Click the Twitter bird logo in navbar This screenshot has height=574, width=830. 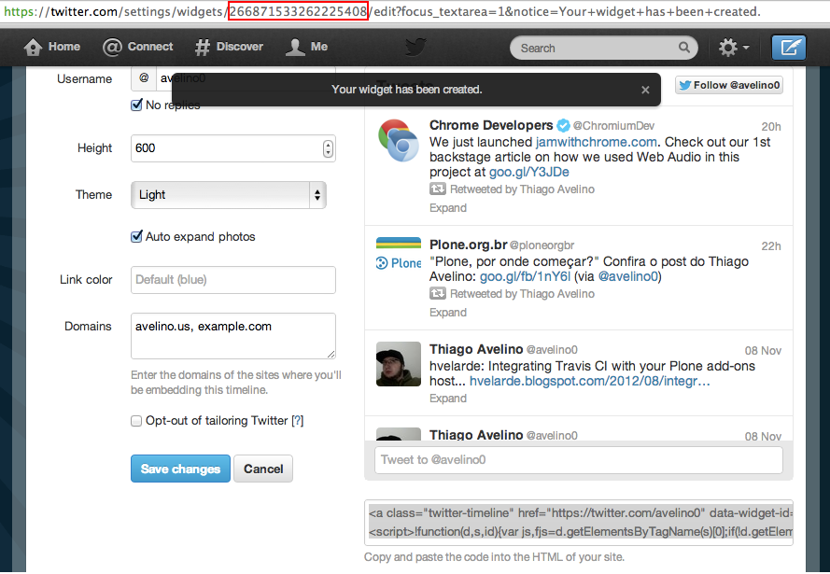[415, 47]
